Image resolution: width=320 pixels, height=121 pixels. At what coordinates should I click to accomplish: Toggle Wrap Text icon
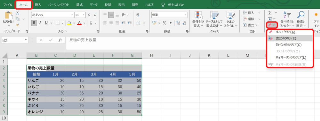[x=138, y=15]
